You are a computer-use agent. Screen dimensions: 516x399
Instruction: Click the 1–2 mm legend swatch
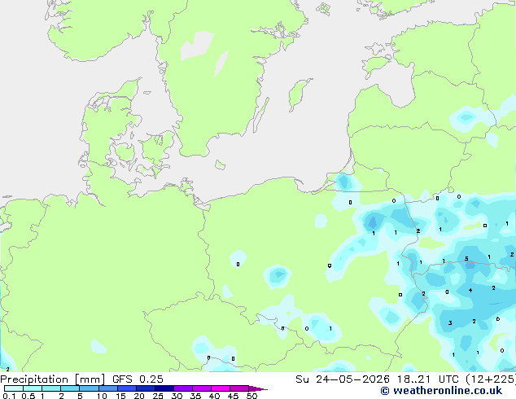pos(51,388)
